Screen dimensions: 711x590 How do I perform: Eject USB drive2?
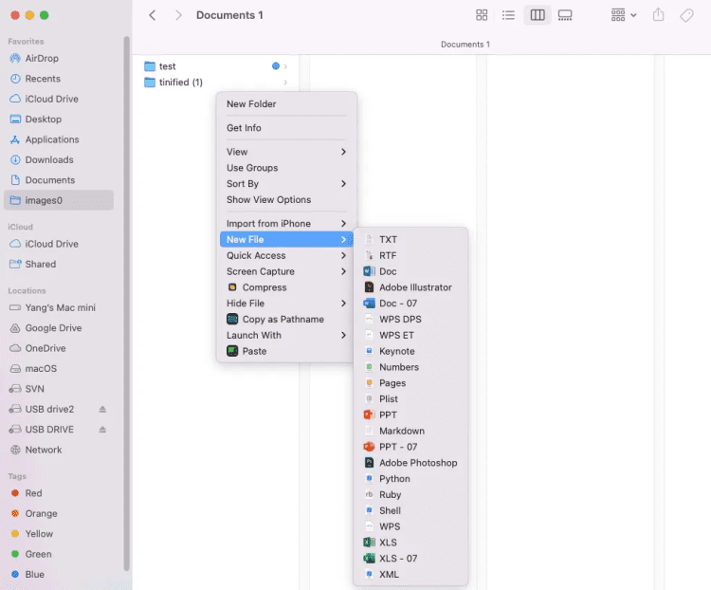click(x=102, y=409)
